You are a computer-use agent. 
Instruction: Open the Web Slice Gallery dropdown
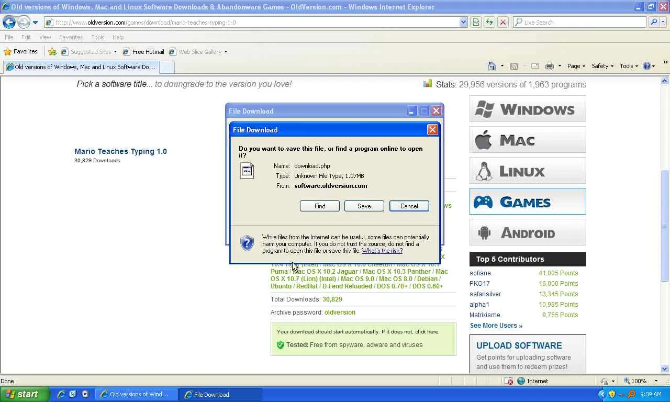tap(198, 52)
